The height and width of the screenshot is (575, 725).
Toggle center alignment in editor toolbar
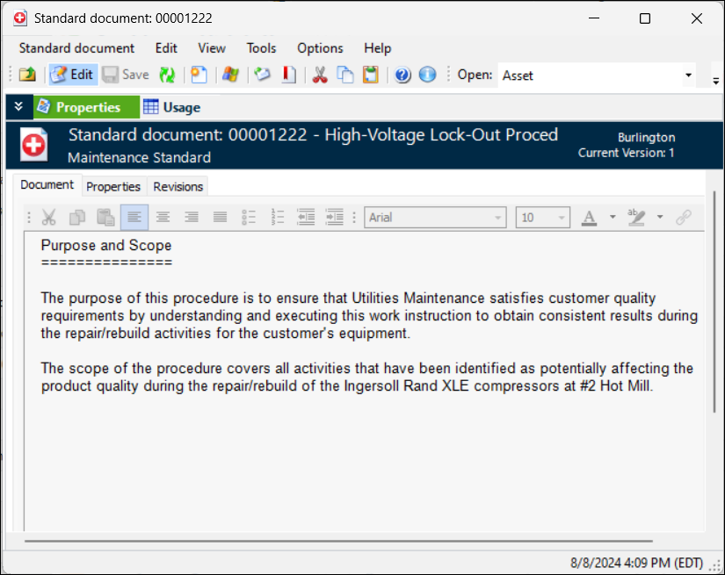coord(163,217)
